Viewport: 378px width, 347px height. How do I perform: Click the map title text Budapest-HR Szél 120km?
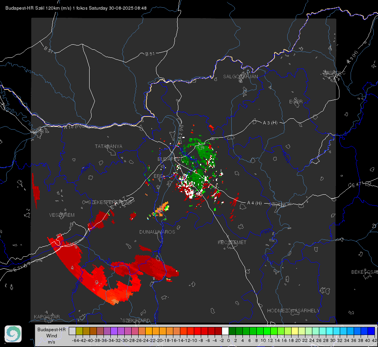[x=32, y=8]
